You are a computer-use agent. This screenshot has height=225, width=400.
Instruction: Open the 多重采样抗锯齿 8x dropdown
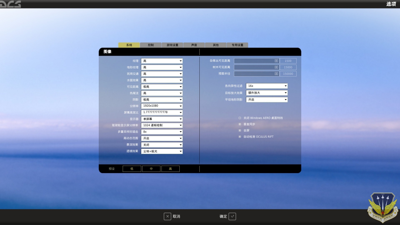pos(162,132)
